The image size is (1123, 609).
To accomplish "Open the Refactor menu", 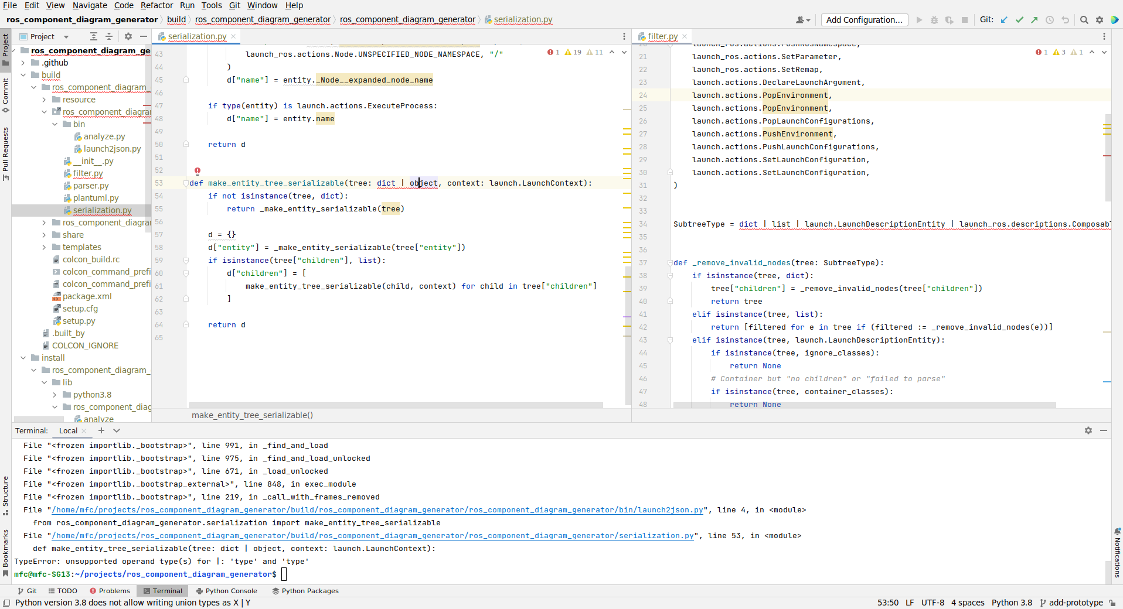I will point(156,5).
